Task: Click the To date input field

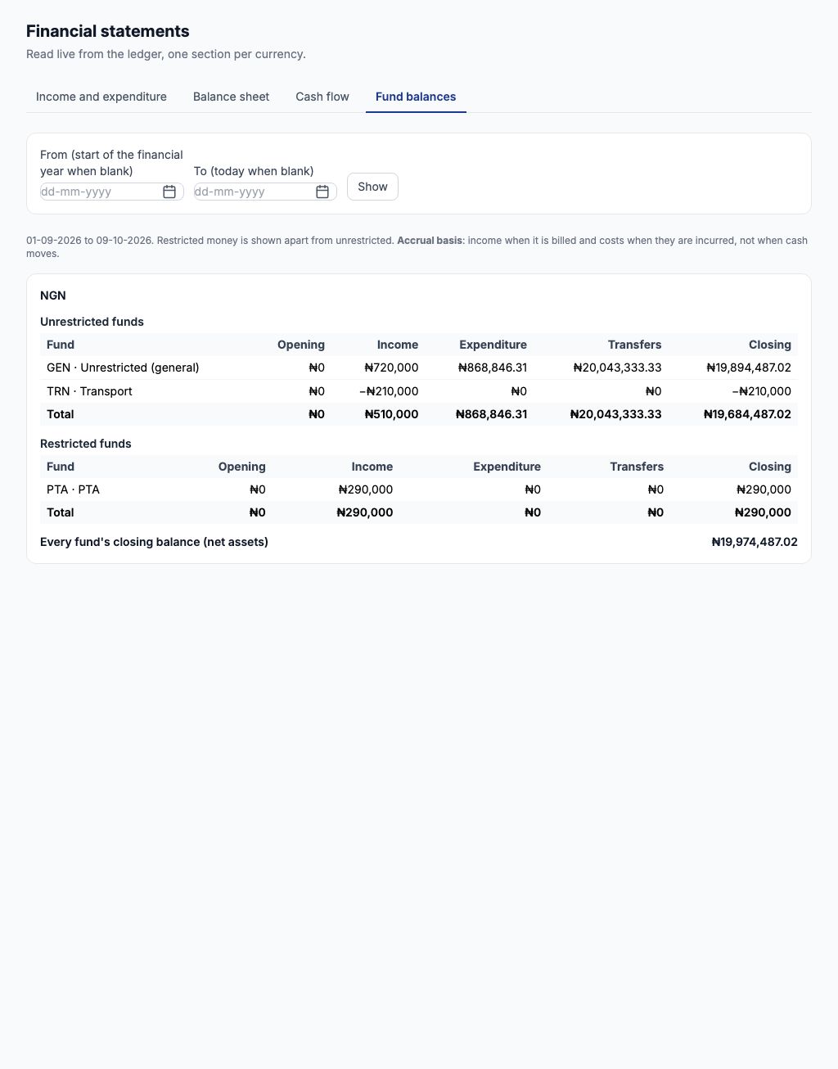Action: pos(265,192)
